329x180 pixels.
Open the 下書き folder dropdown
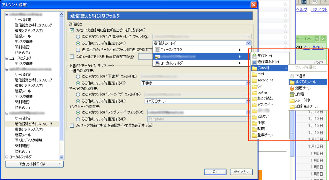pos(195,83)
